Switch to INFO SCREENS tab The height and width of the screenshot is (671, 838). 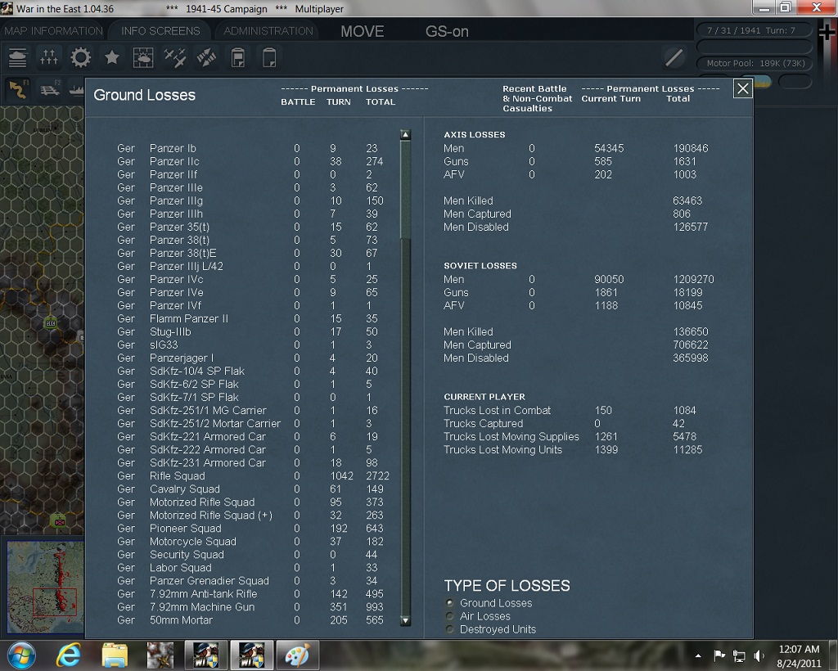tap(160, 31)
